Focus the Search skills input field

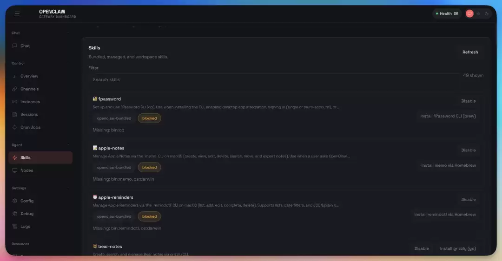point(274,79)
